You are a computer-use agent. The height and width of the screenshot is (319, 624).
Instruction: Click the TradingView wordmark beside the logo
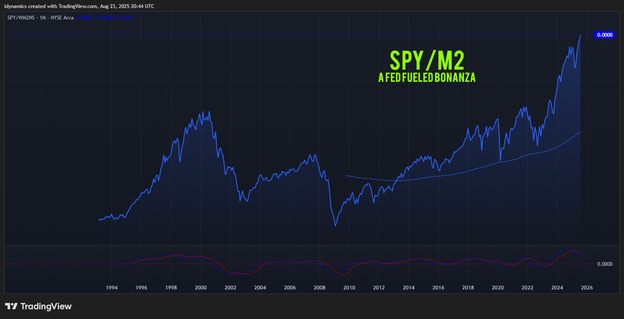coord(46,306)
